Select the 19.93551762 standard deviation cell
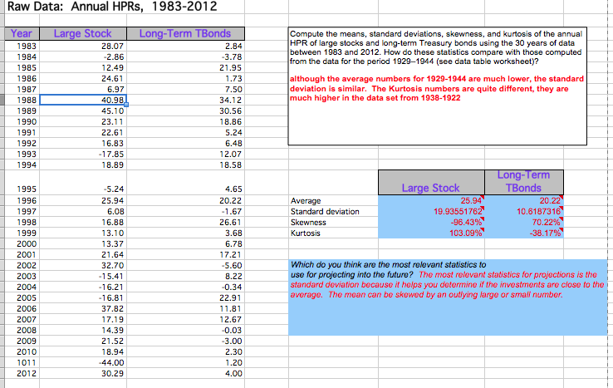 431,212
